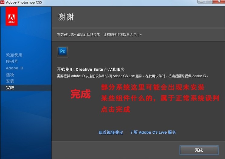Select the 安装 step in the sidebar
This screenshot has width=225, height=159.
(10, 81)
